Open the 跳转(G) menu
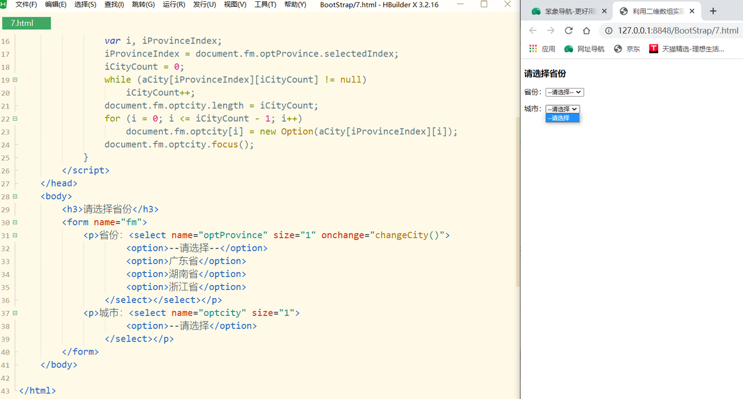The height and width of the screenshot is (399, 743). pyautogui.click(x=144, y=4)
